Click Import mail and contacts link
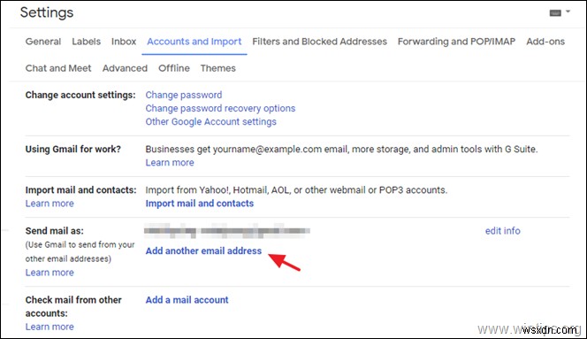The height and width of the screenshot is (339, 587). [x=200, y=204]
